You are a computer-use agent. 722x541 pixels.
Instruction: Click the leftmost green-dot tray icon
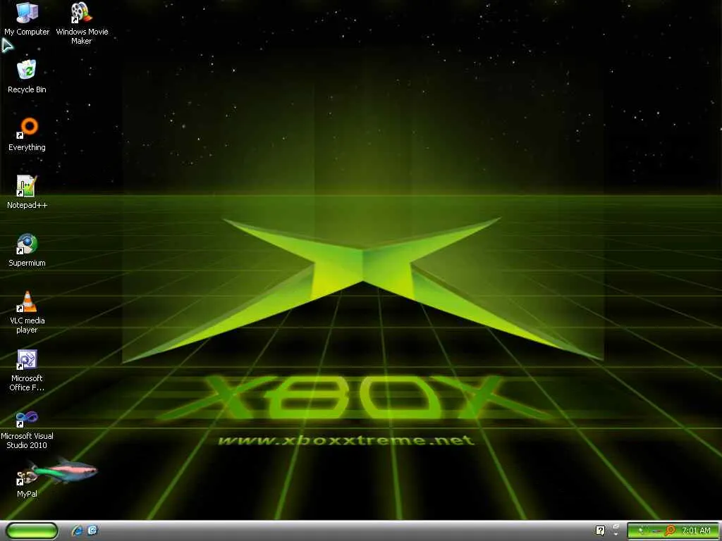point(641,531)
